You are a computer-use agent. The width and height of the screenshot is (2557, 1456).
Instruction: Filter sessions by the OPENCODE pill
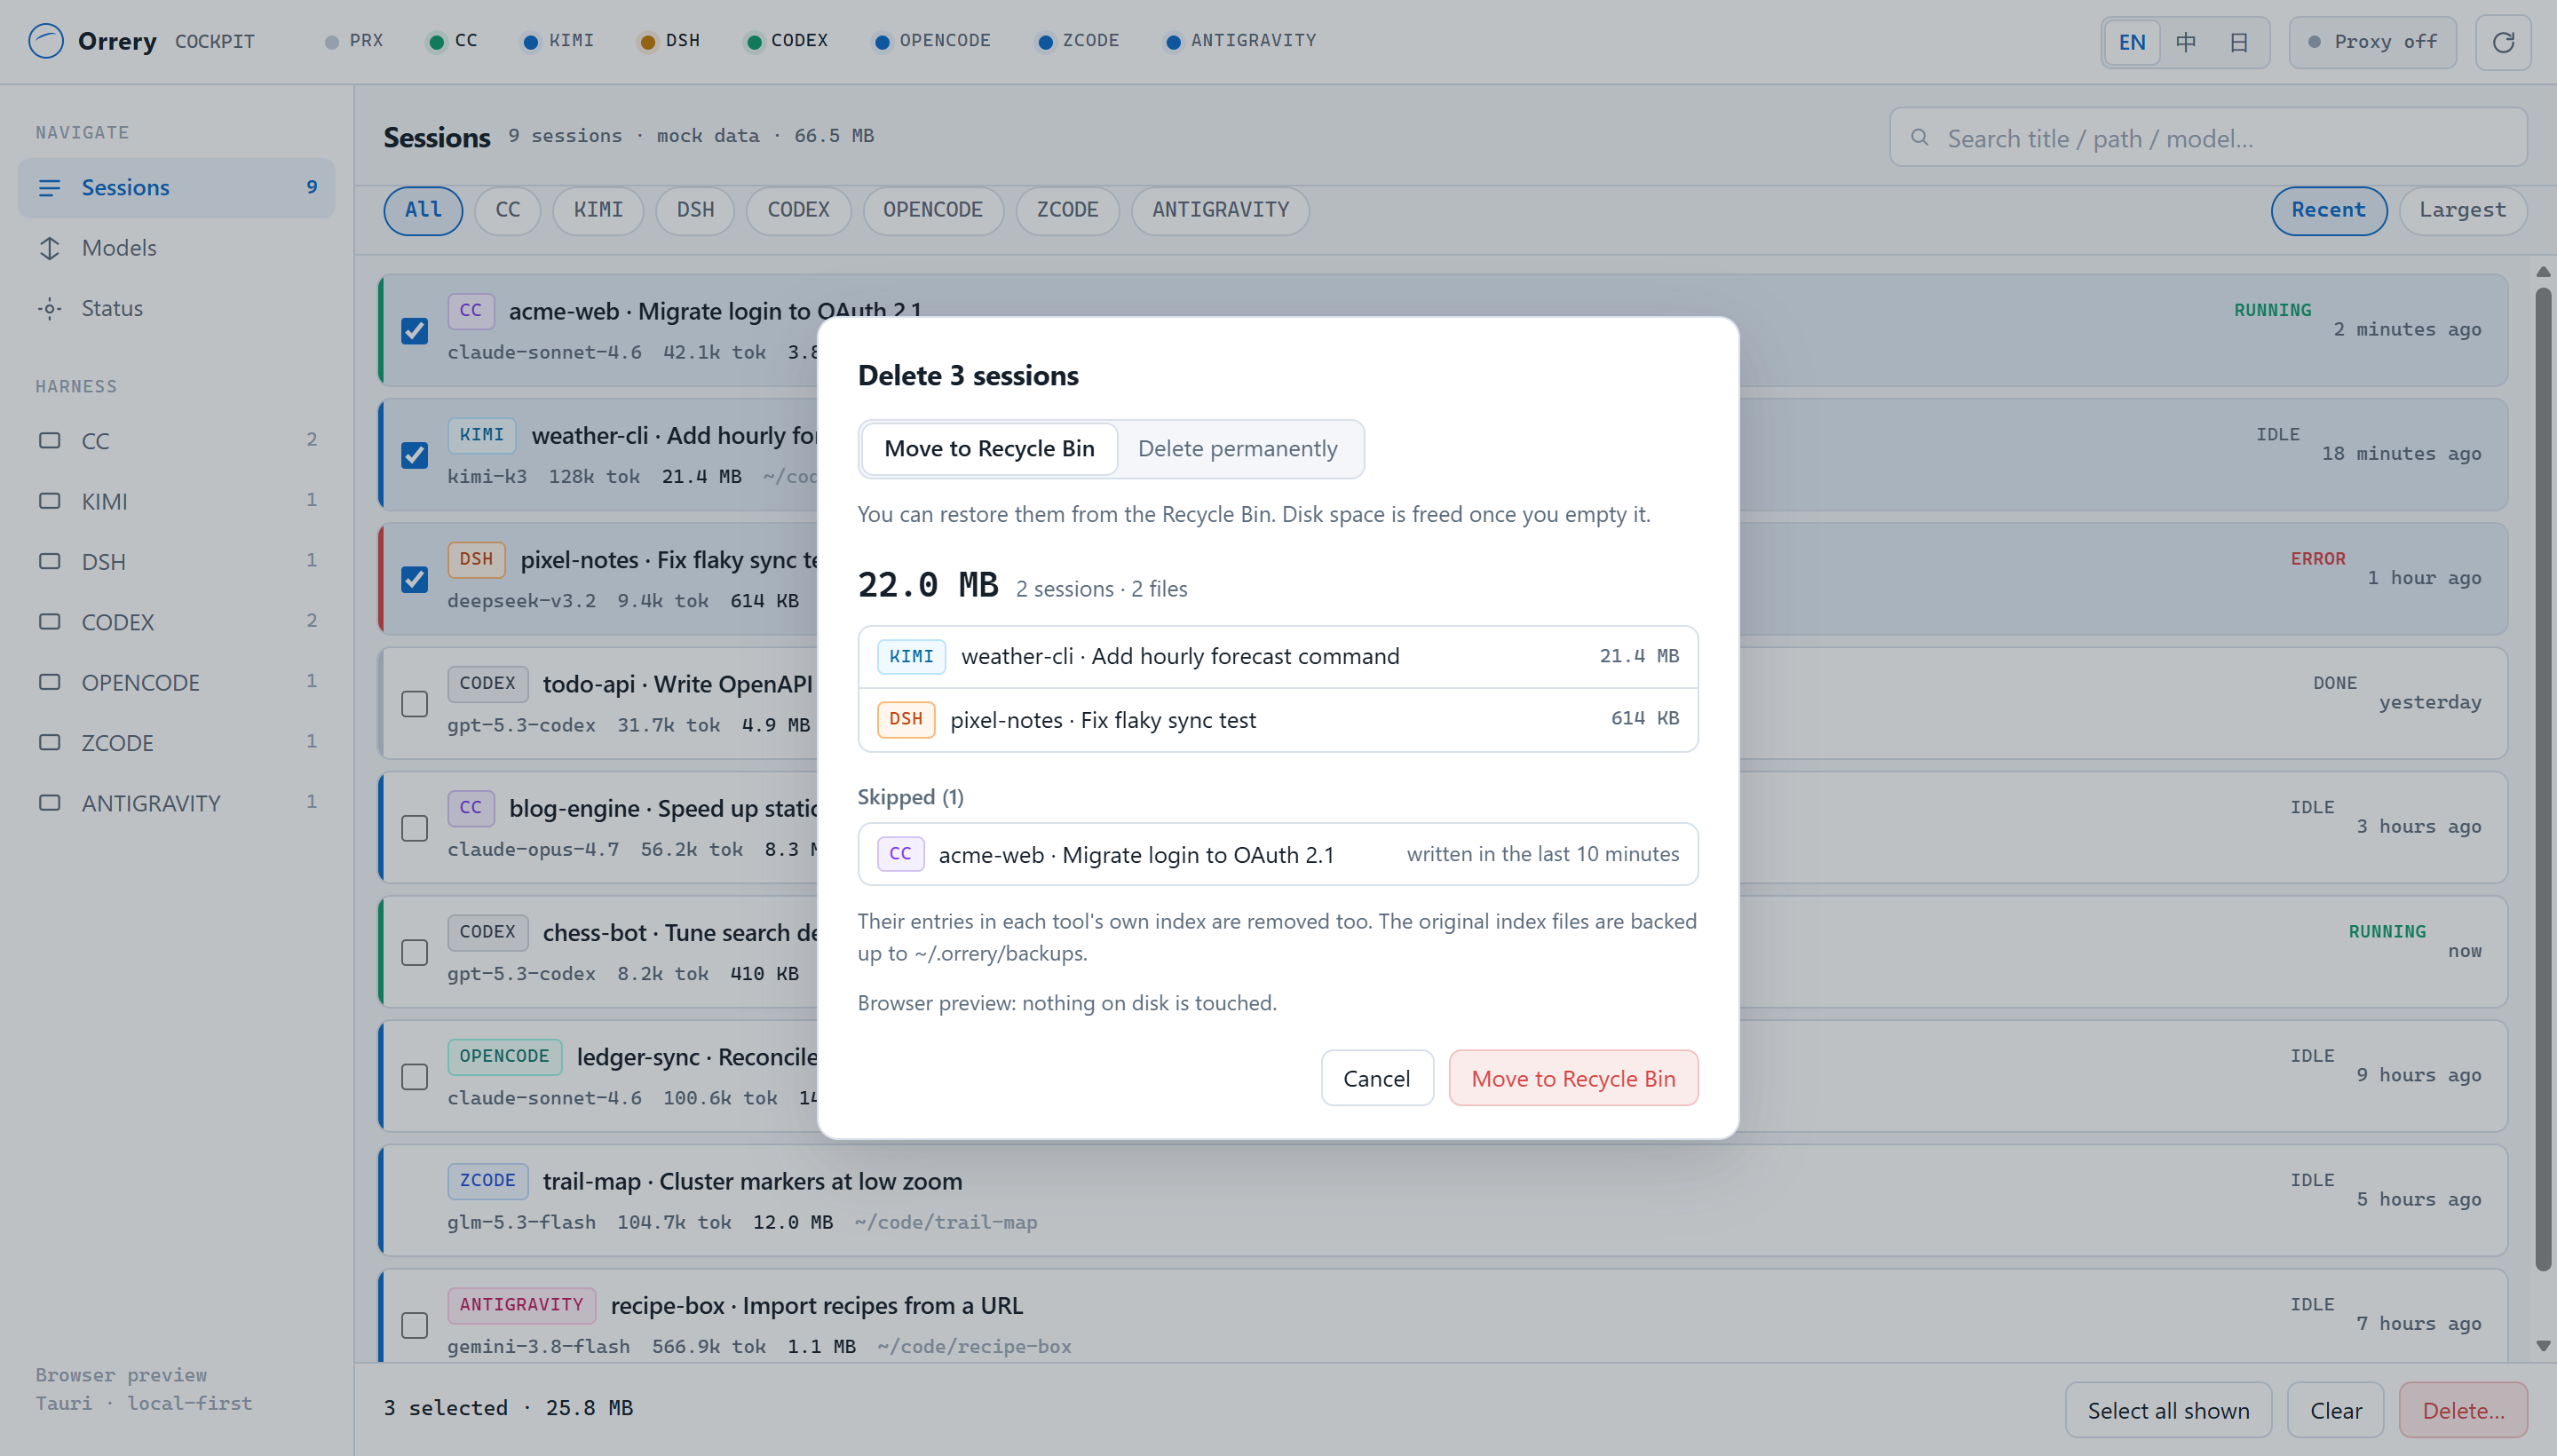point(932,210)
